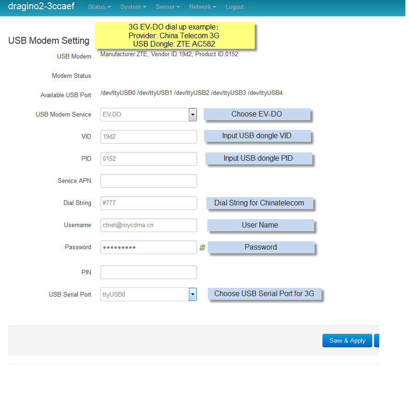Click the dragino2-3ccaef brand title
410x397 pixels.
[41, 6]
